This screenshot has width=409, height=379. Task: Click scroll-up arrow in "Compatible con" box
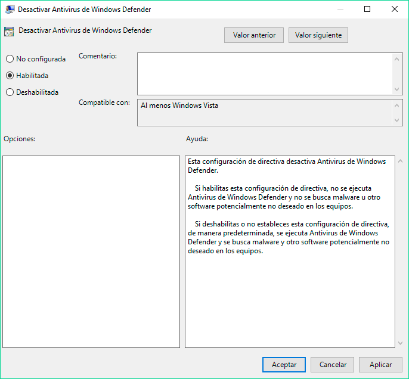[x=396, y=105]
